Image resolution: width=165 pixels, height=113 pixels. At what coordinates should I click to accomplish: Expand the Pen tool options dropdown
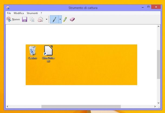tap(60, 20)
